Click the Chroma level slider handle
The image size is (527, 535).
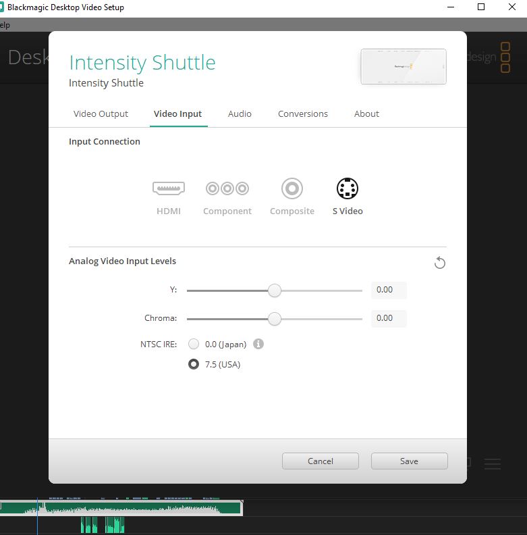coord(275,319)
